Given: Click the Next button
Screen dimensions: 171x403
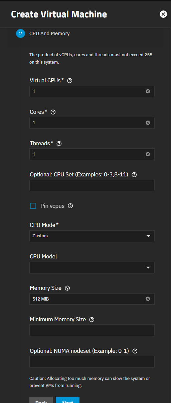Looking at the screenshot, I should 68,400.
